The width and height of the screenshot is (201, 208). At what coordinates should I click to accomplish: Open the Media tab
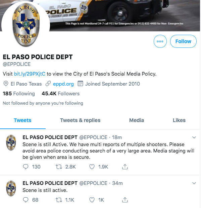pos(137,120)
